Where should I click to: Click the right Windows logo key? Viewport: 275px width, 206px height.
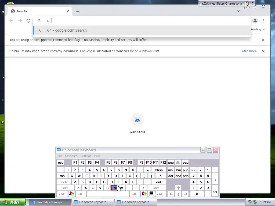click(144, 194)
